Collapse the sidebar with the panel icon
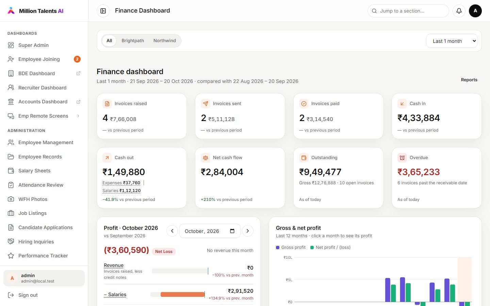Image resolution: width=490 pixels, height=306 pixels. pyautogui.click(x=103, y=11)
